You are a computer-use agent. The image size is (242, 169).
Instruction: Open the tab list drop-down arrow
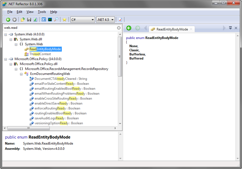230,28
